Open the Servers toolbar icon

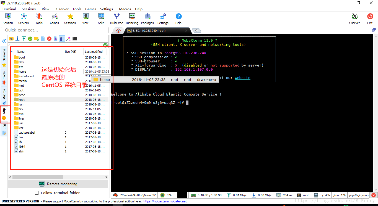pos(24,19)
